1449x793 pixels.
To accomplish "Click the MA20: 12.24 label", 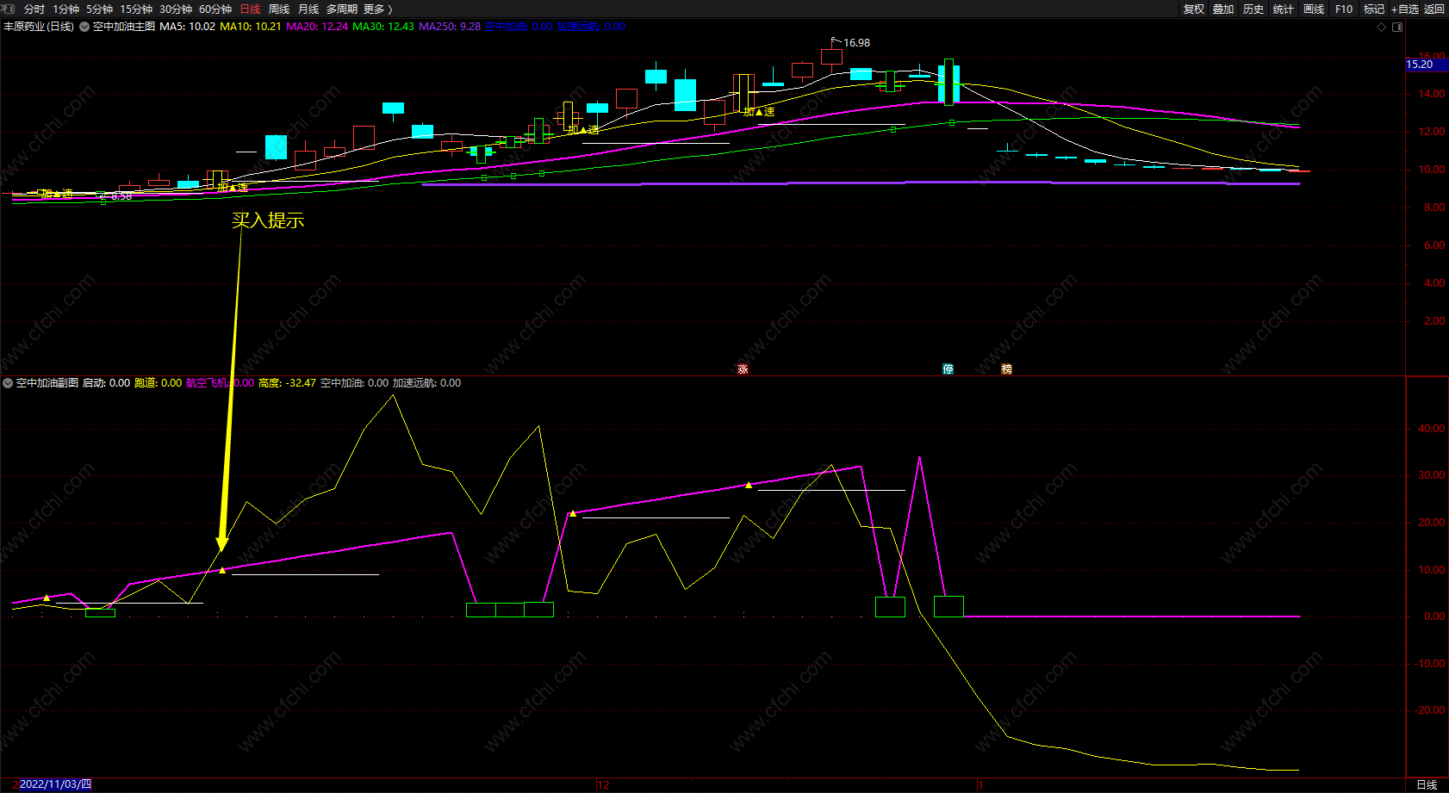I will 318,27.
